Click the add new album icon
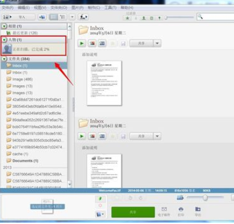 point(42,17)
